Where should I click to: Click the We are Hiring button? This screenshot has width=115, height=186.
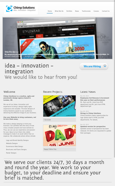(94, 66)
